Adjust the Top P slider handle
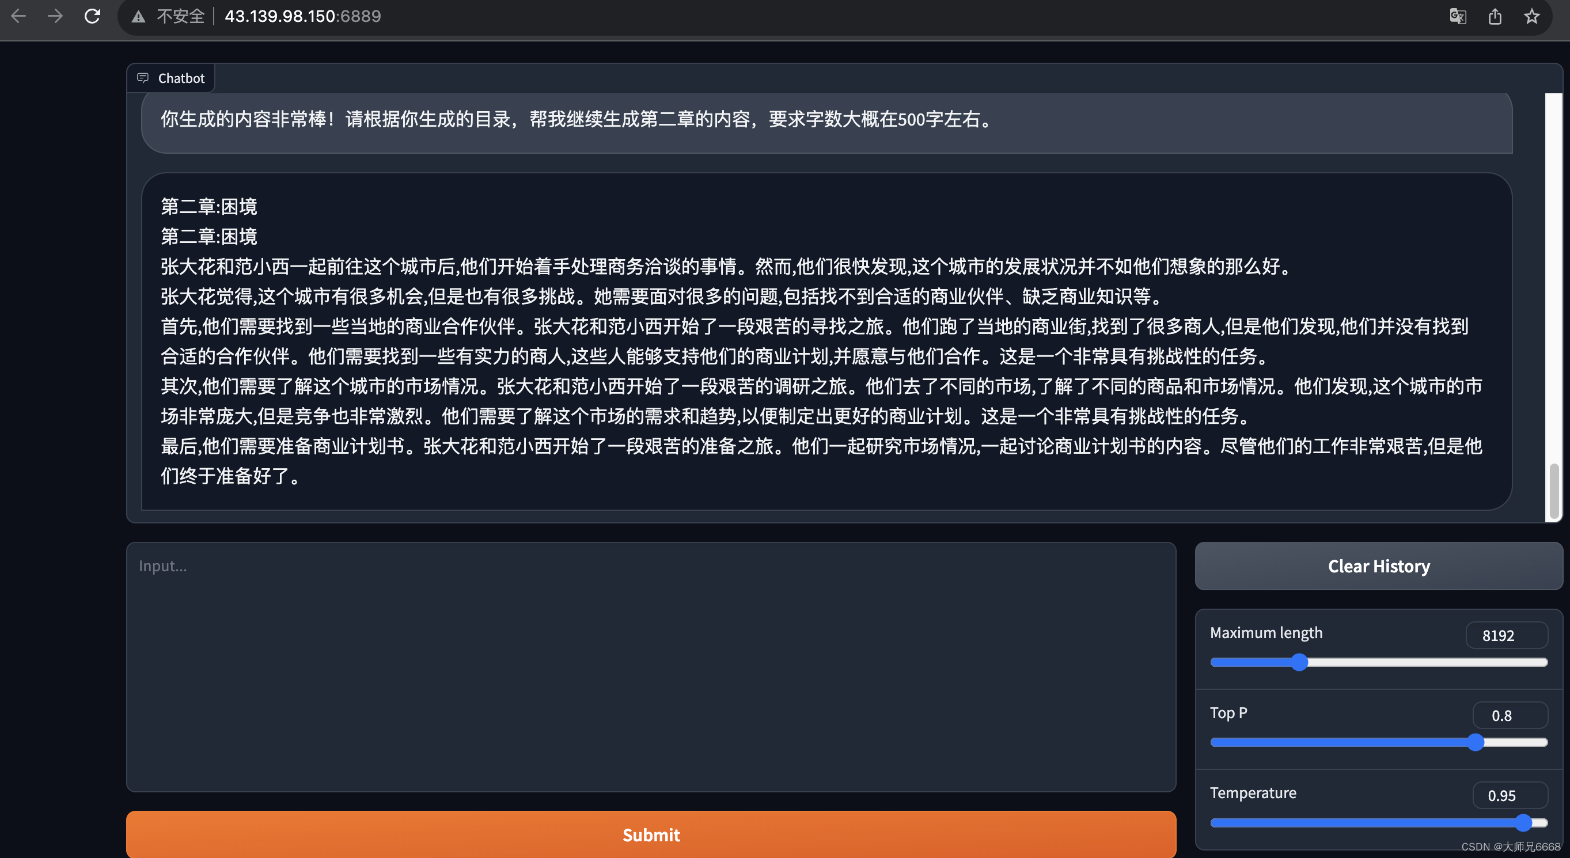 tap(1476, 742)
